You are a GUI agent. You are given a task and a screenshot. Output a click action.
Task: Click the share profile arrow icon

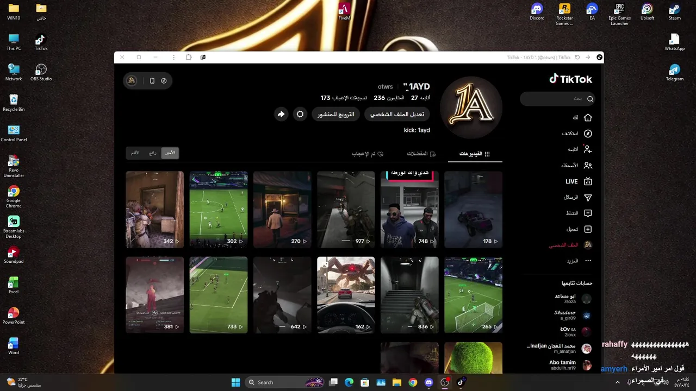[281, 114]
